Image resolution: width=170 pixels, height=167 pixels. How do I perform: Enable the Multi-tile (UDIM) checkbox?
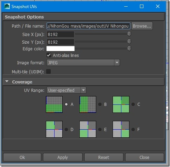[x=48, y=72]
